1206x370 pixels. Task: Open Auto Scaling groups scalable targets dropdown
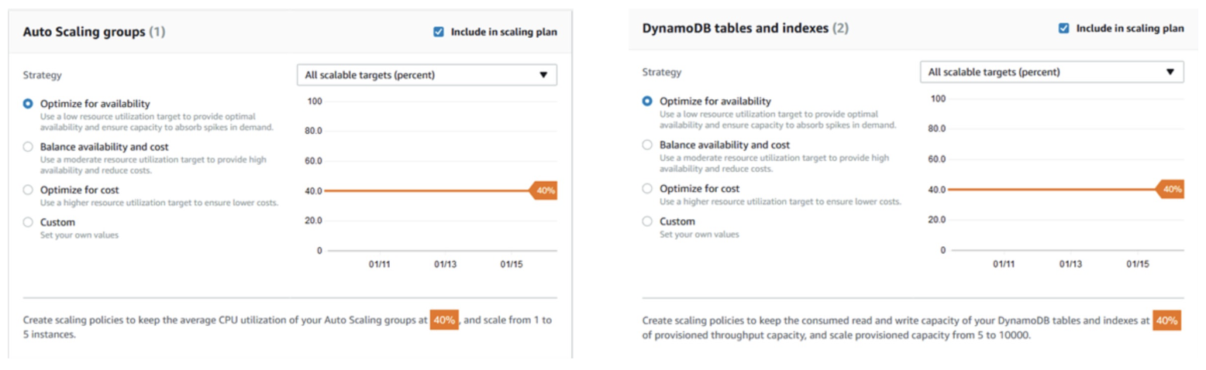(426, 75)
